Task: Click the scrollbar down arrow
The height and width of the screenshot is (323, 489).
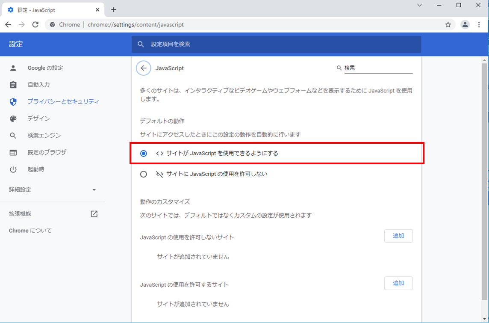Action: 484,319
